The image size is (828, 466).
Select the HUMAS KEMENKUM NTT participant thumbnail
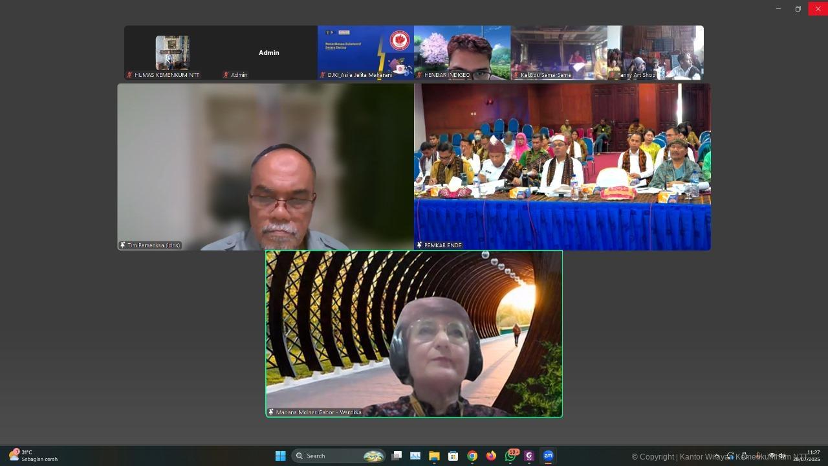172,53
